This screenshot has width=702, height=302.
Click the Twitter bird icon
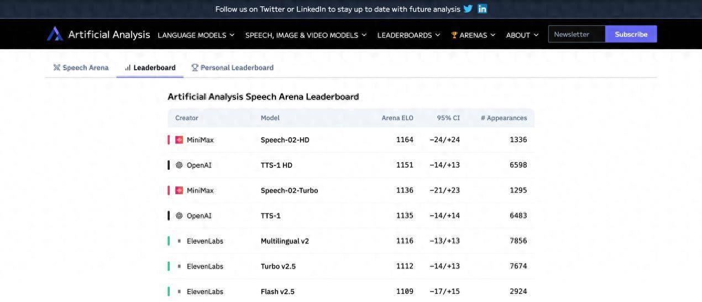click(468, 9)
